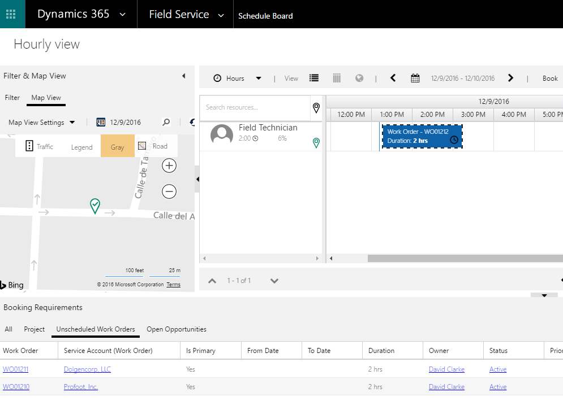
Task: Switch to horizontal list view icon
Action: pyautogui.click(x=314, y=78)
